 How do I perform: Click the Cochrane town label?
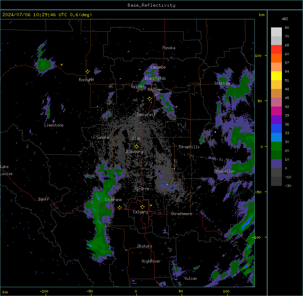coord(113,200)
